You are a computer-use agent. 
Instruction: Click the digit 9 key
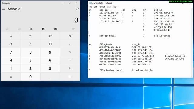50,52
